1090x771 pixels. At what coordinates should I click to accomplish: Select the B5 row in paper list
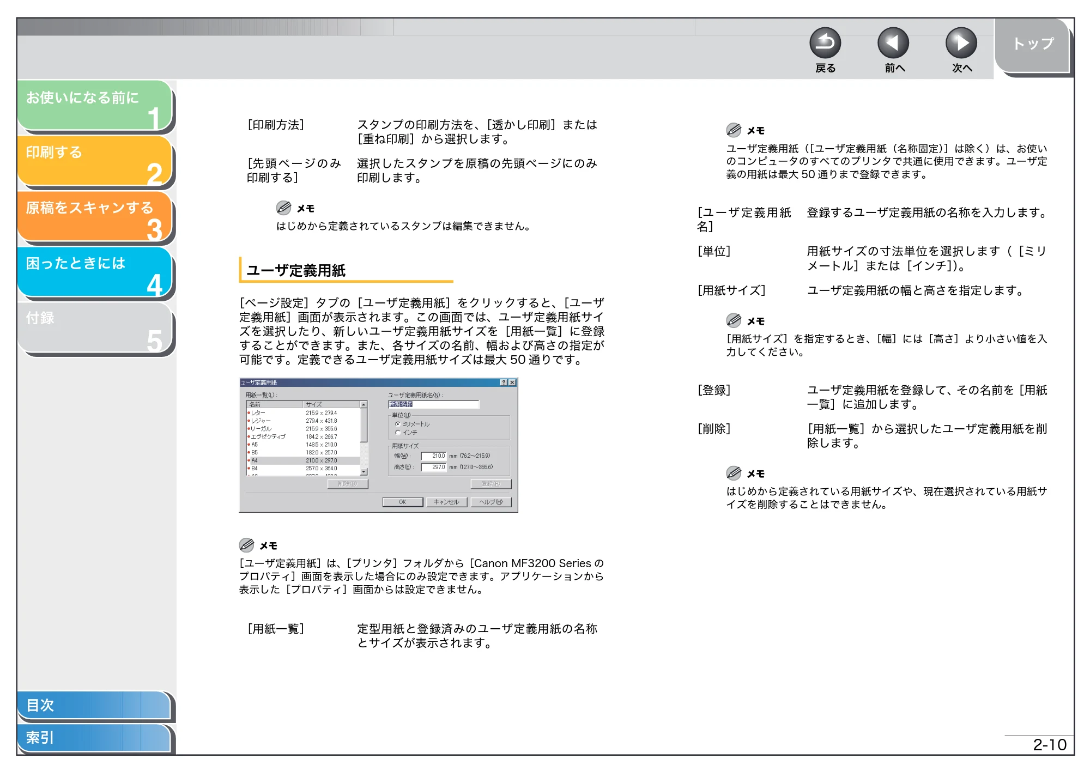(x=303, y=452)
